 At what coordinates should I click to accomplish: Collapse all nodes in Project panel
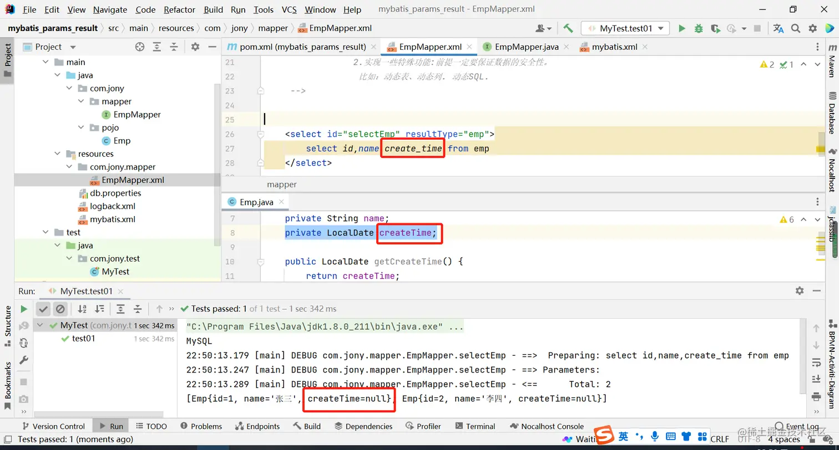[x=174, y=47]
